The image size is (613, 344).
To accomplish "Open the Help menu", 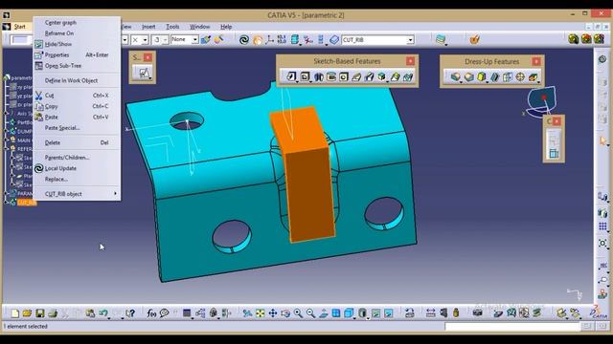I will point(226,27).
